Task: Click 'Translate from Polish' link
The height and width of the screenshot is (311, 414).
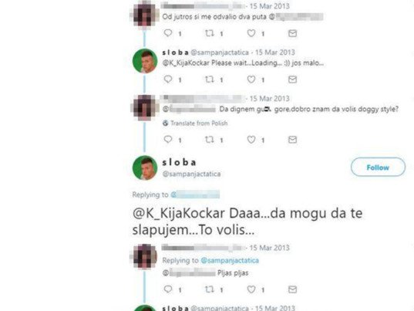Action: click(199, 123)
